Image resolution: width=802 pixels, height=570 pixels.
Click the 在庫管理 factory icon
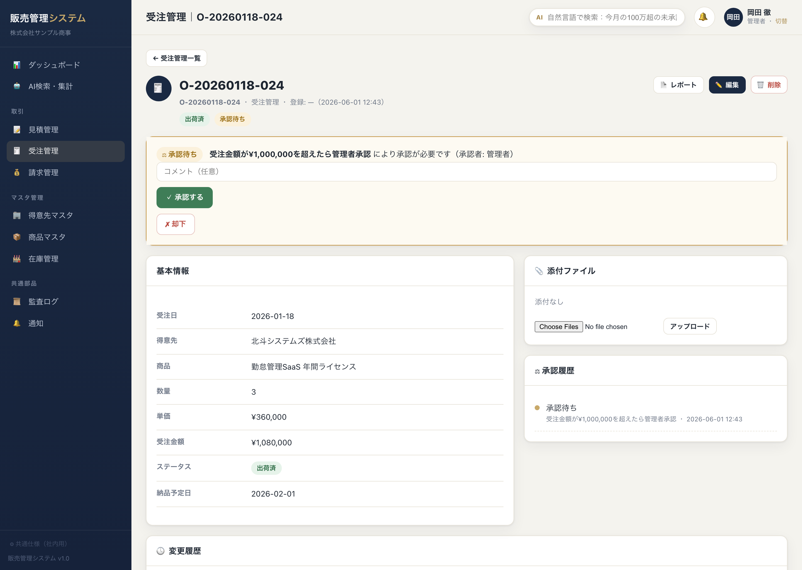point(17,259)
